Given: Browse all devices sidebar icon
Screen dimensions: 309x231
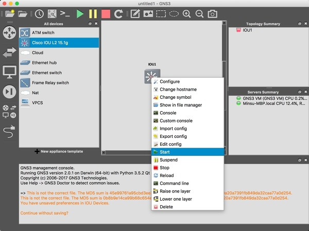Looking at the screenshot, I should click(9, 111).
